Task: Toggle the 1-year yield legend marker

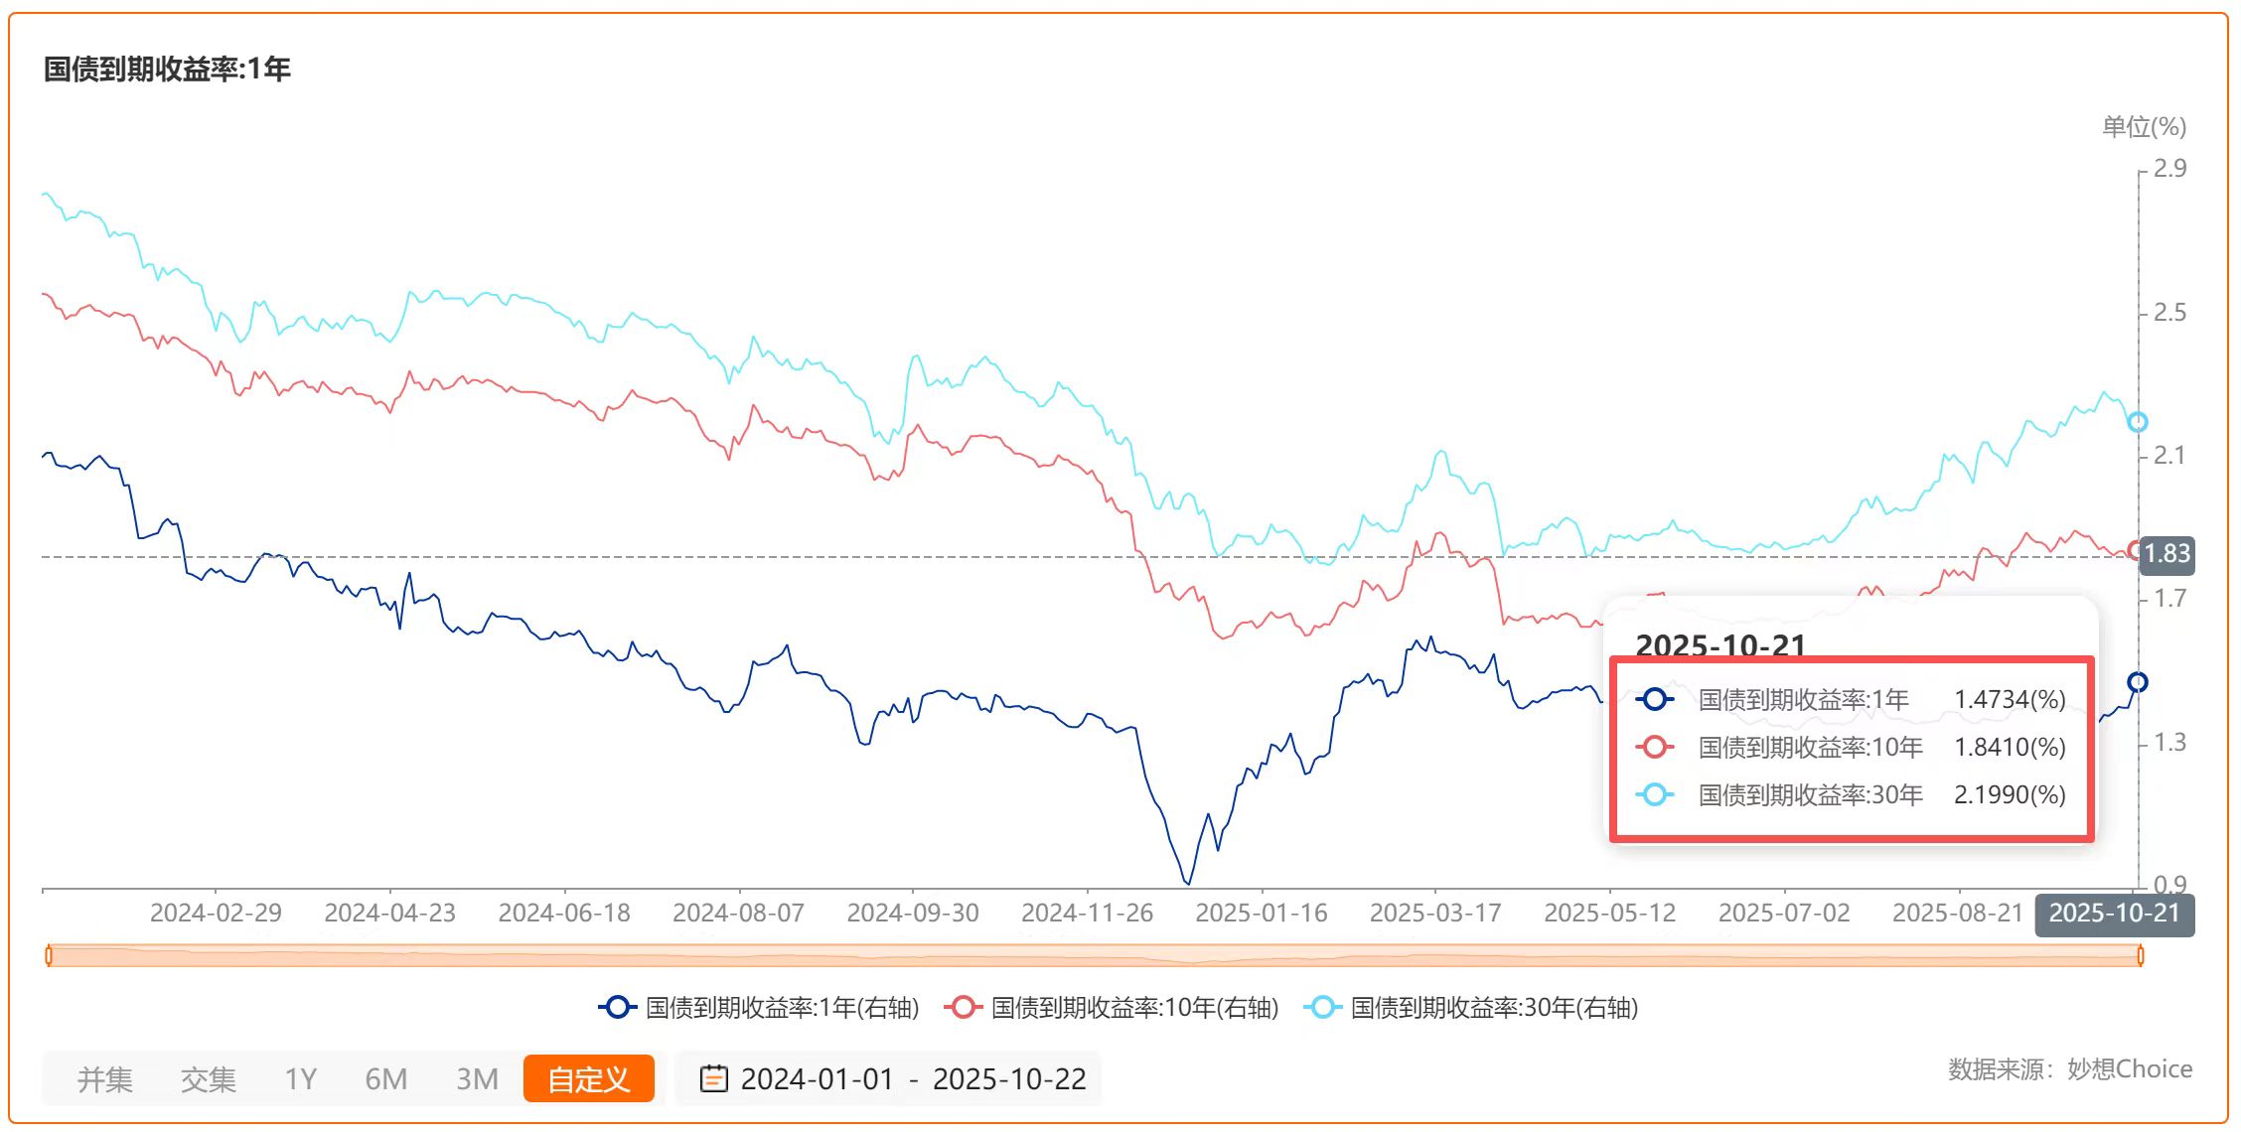Action: point(617,1007)
